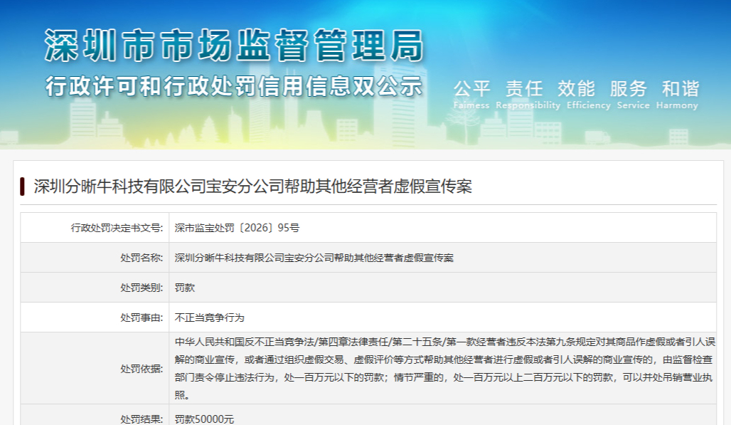Click the 处罚事由 label

[142, 318]
